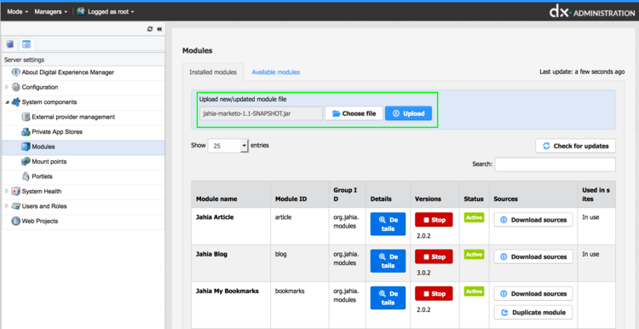Viewport: 639px width, 329px height.
Task: Open the Logged as root menu
Action: [111, 12]
